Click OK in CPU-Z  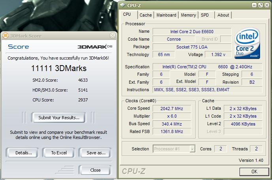pos(254,171)
